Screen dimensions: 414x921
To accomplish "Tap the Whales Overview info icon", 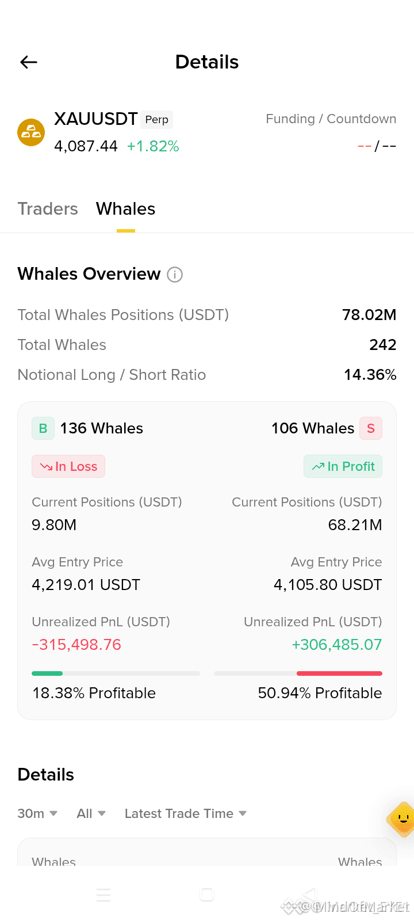I will [x=175, y=275].
